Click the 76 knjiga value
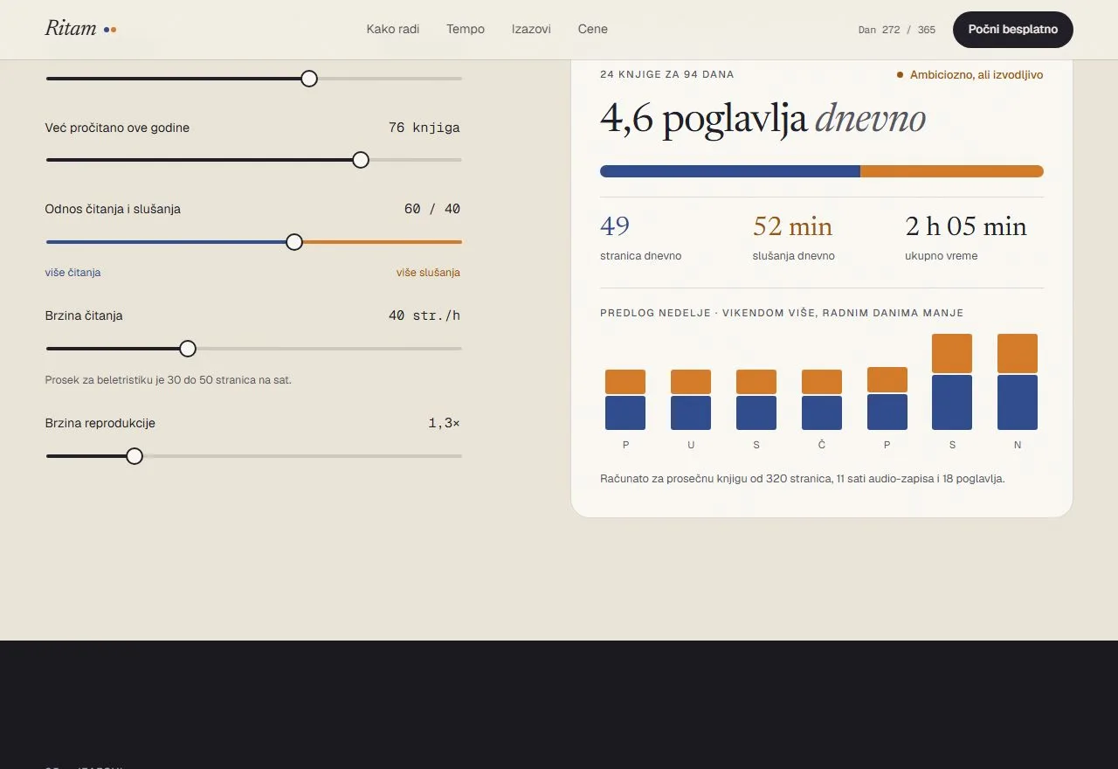The image size is (1118, 769). [424, 128]
